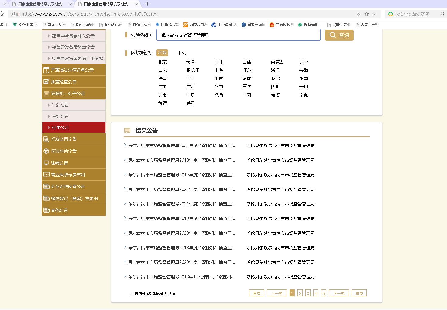447x310 pixels.
Task: Open 营业执照作废声明 sidebar item
Action: click(74, 175)
